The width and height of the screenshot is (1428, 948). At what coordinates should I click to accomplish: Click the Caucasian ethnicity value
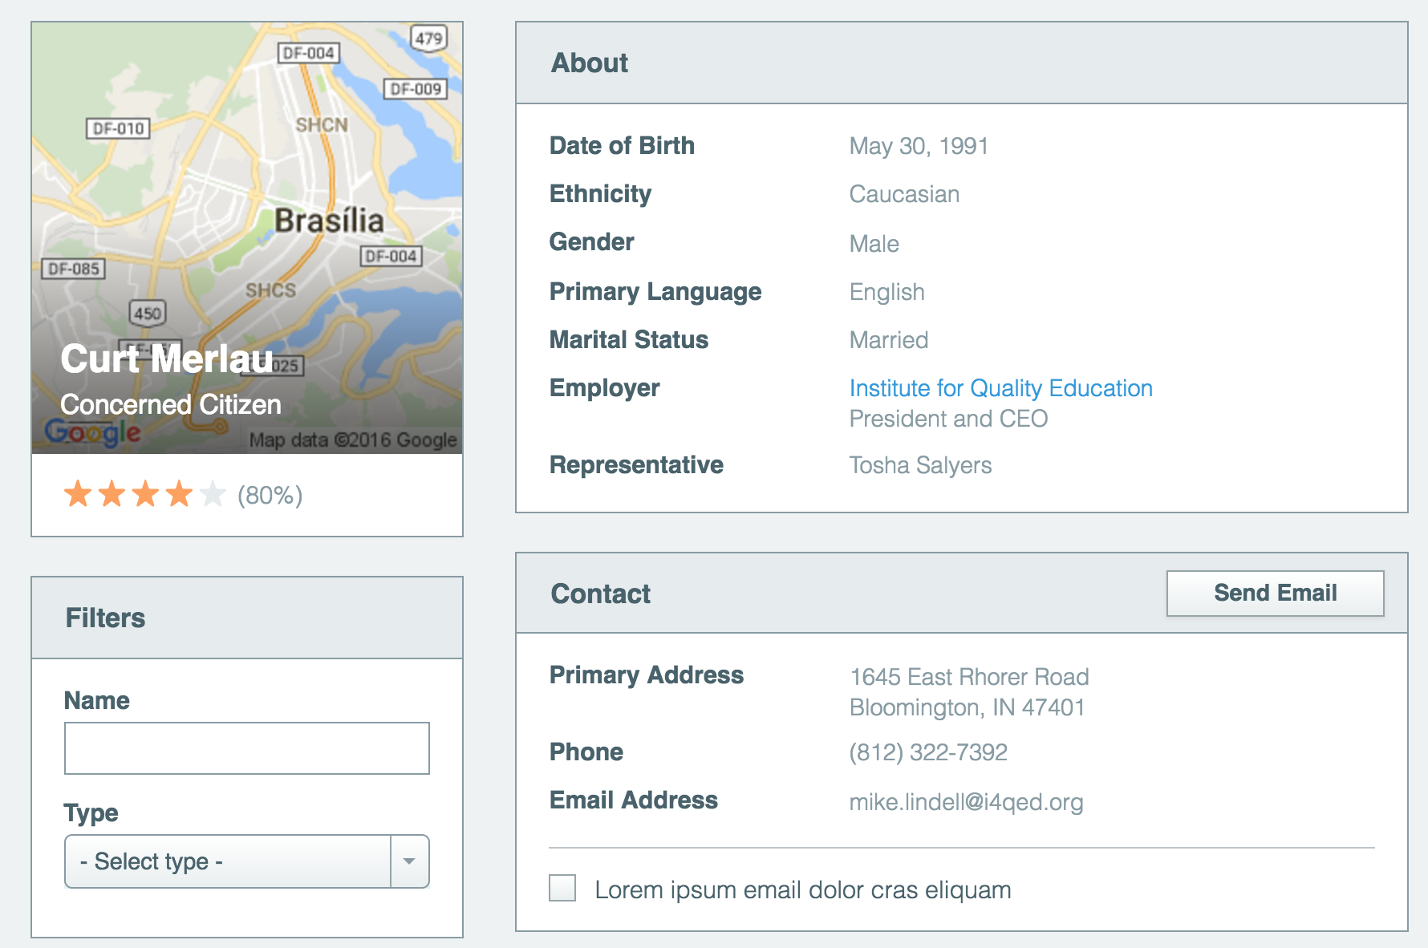(x=904, y=194)
